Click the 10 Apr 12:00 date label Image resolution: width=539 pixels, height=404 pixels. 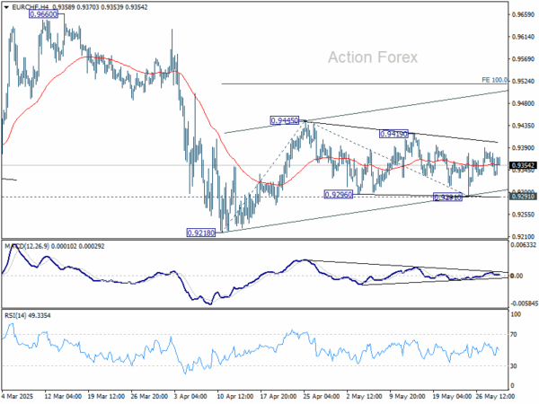pos(235,396)
